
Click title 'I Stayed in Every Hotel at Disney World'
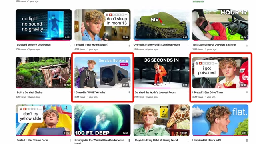(155, 140)
